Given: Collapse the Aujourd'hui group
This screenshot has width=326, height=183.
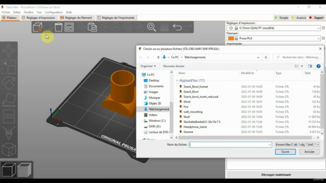Looking at the screenshot, I should click(177, 80).
